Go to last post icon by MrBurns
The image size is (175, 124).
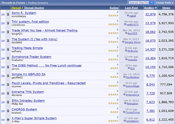(126, 51)
